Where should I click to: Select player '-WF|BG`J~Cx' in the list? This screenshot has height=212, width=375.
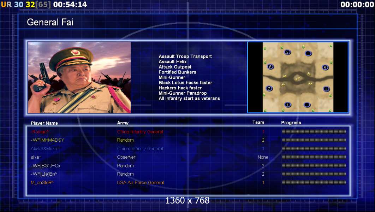coord(46,166)
